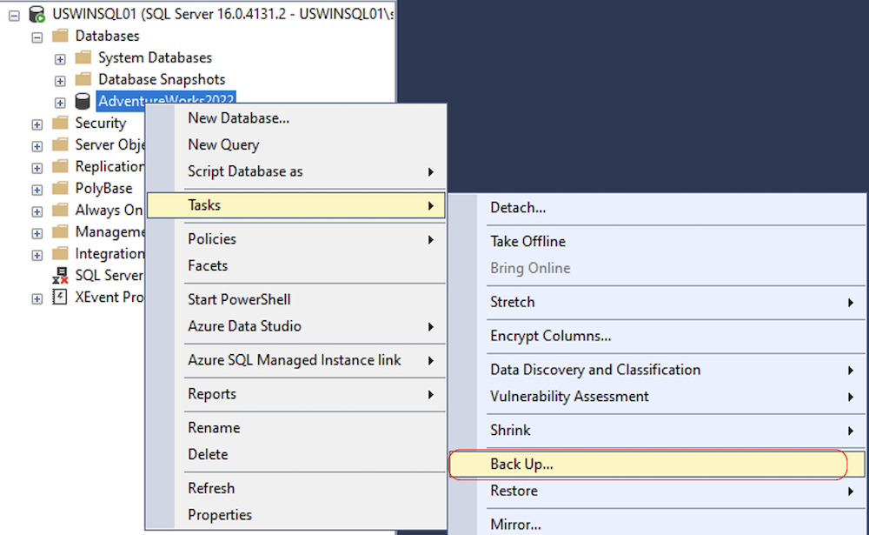869x535 pixels.
Task: Click the USWINSQL01 server instance icon
Action: point(37,14)
